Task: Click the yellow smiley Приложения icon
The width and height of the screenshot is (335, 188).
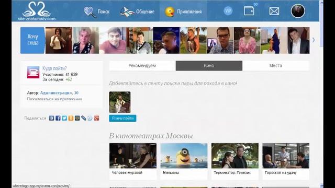Action: click(x=170, y=11)
